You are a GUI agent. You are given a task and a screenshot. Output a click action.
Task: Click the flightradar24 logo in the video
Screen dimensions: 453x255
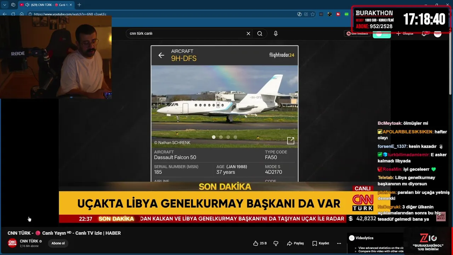[x=282, y=55]
